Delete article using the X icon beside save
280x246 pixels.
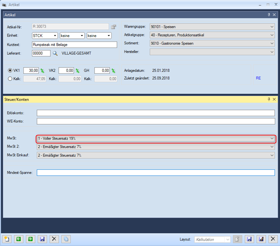[54, 239]
